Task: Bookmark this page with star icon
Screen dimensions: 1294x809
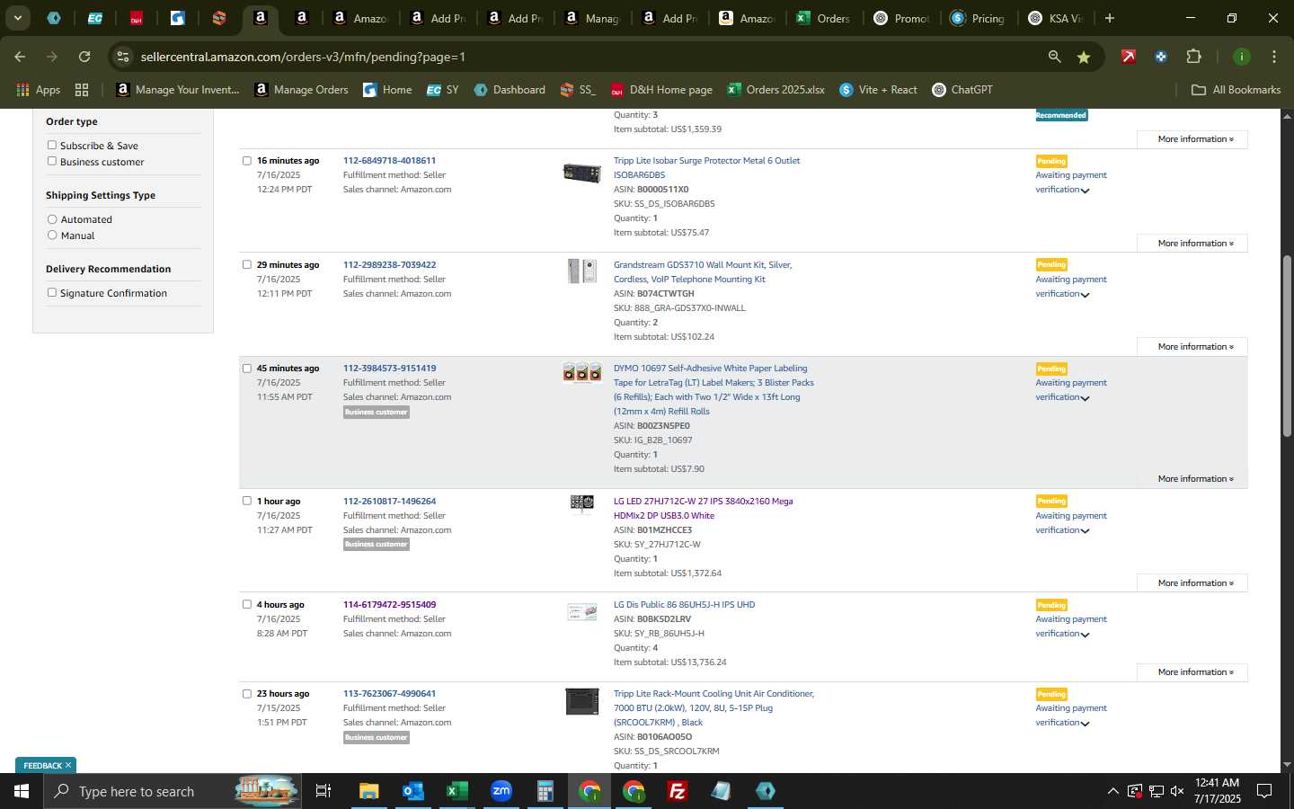Action: click(x=1084, y=57)
